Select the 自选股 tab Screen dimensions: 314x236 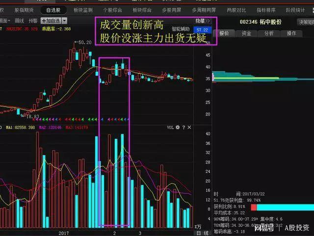(53, 10)
